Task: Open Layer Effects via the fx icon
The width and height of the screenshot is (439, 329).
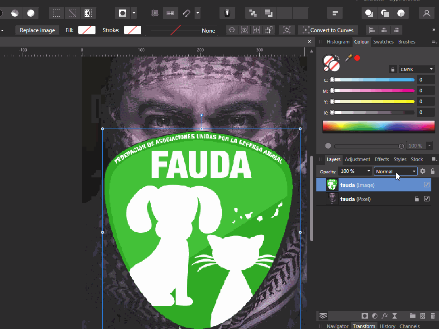Action: [x=385, y=316]
